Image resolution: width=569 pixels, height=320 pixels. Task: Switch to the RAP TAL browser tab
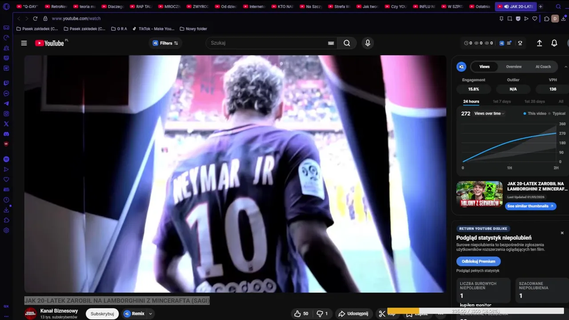click(141, 7)
